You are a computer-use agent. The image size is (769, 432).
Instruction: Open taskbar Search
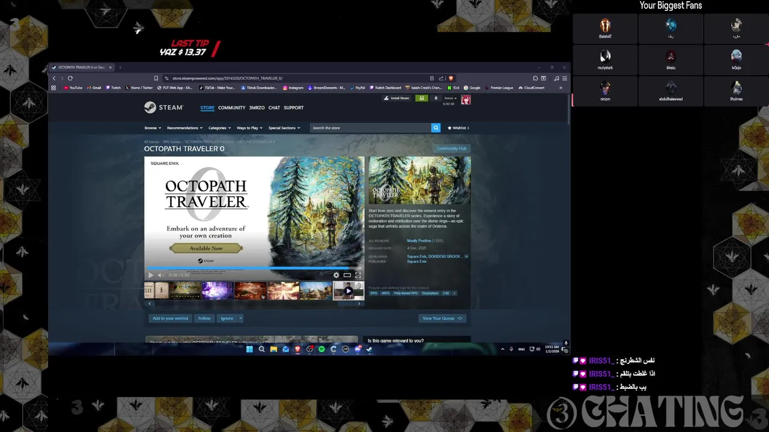coord(261,349)
